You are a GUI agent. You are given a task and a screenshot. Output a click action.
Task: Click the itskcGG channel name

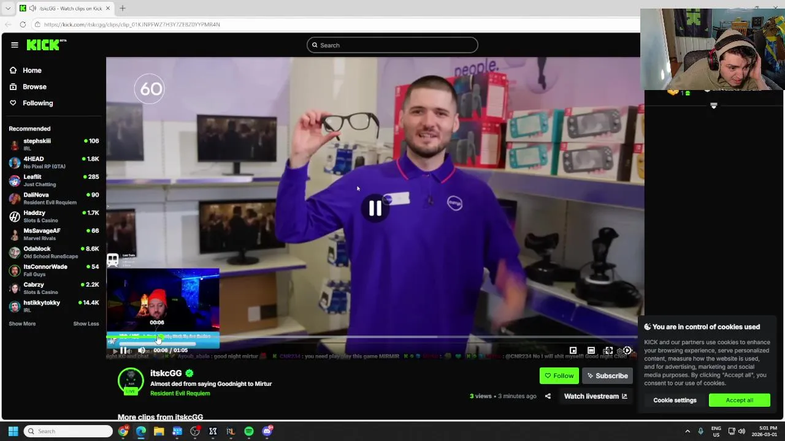tap(166, 373)
